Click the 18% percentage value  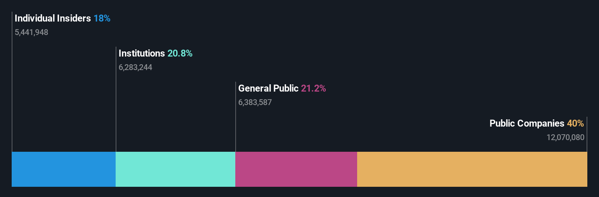pos(102,18)
